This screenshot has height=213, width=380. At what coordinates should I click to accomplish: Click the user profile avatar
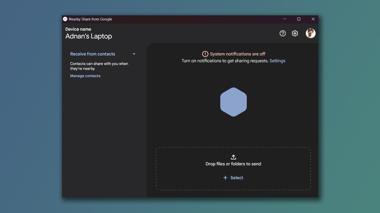pos(310,34)
